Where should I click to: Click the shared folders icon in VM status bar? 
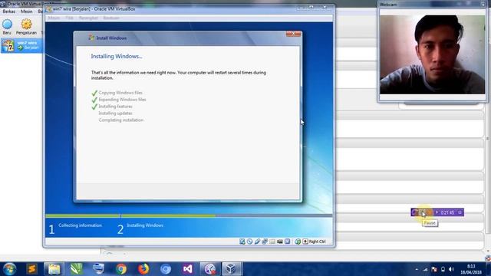coord(272,242)
